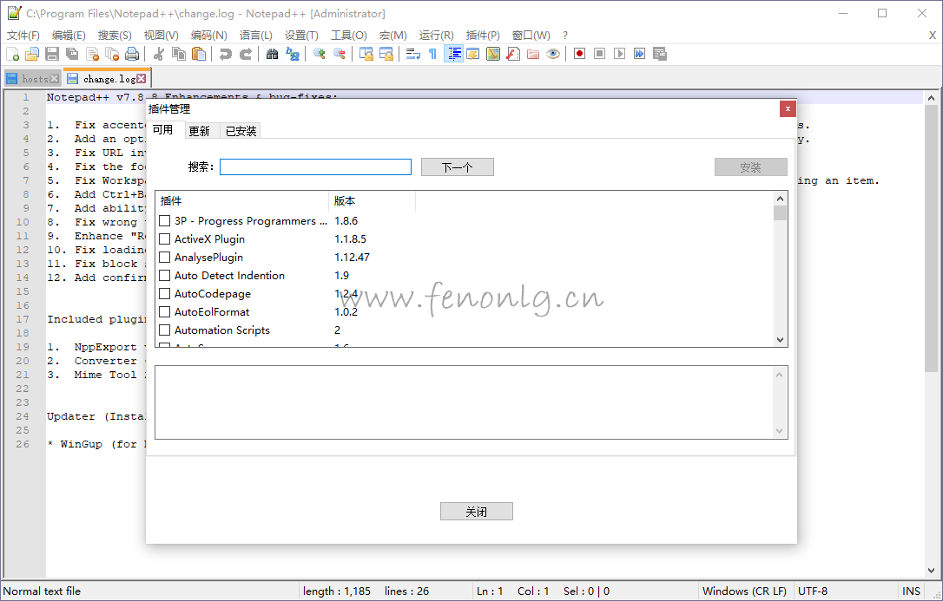Check the Auto Detect Indention checkbox
This screenshot has height=601, width=943.
(164, 276)
